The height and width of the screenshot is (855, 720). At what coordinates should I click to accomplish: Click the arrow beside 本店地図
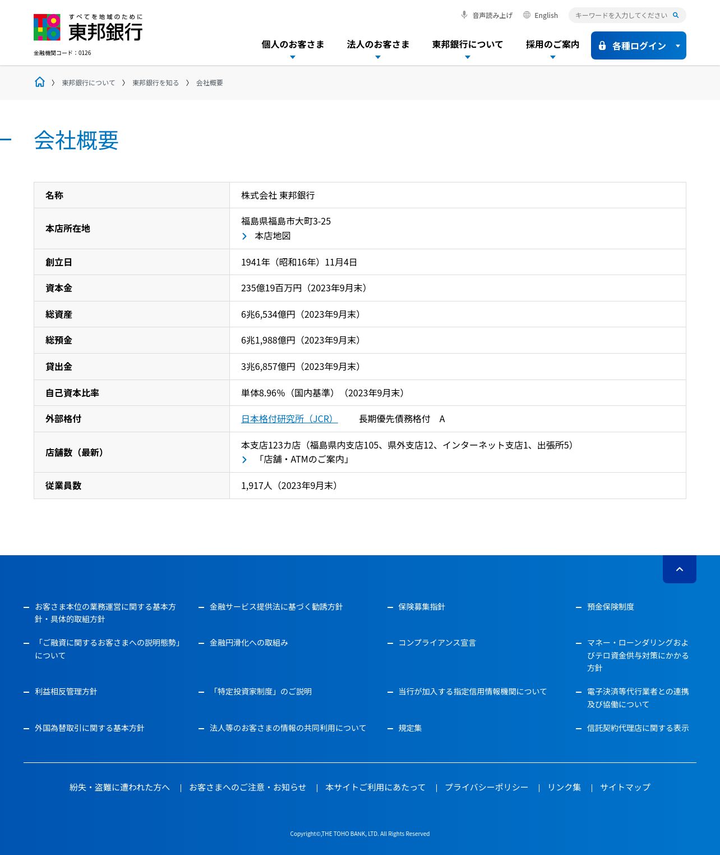(244, 236)
